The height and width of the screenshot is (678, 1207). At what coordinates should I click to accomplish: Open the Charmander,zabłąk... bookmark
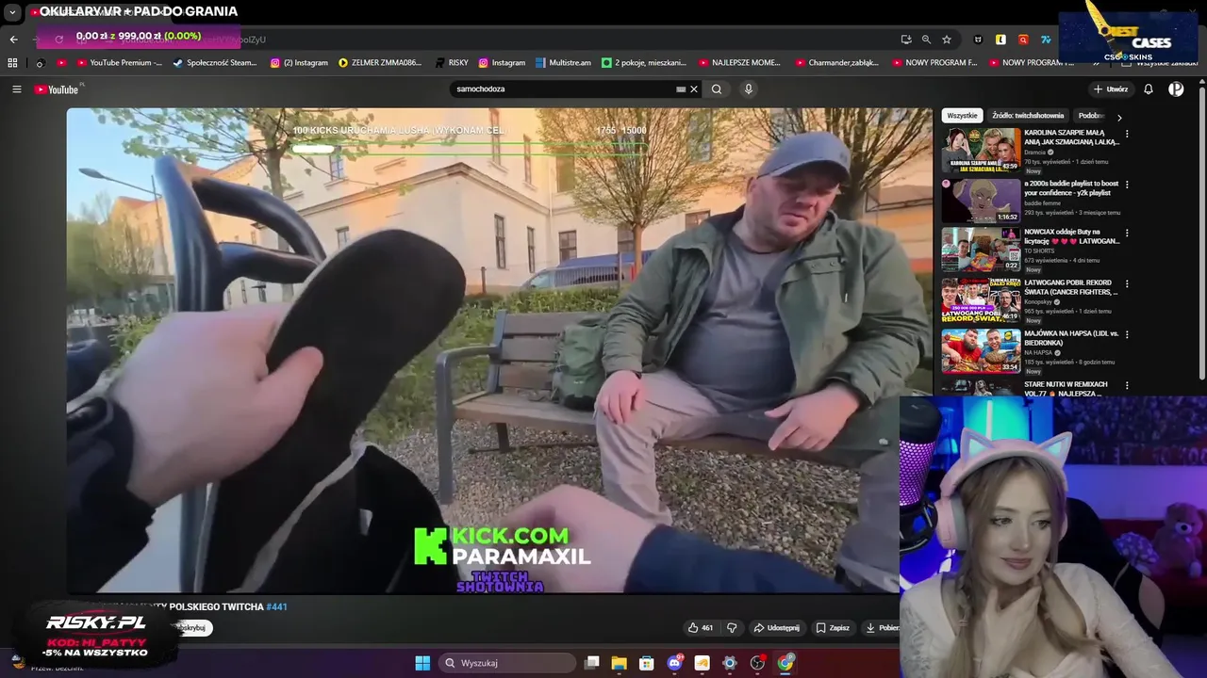[x=836, y=63]
